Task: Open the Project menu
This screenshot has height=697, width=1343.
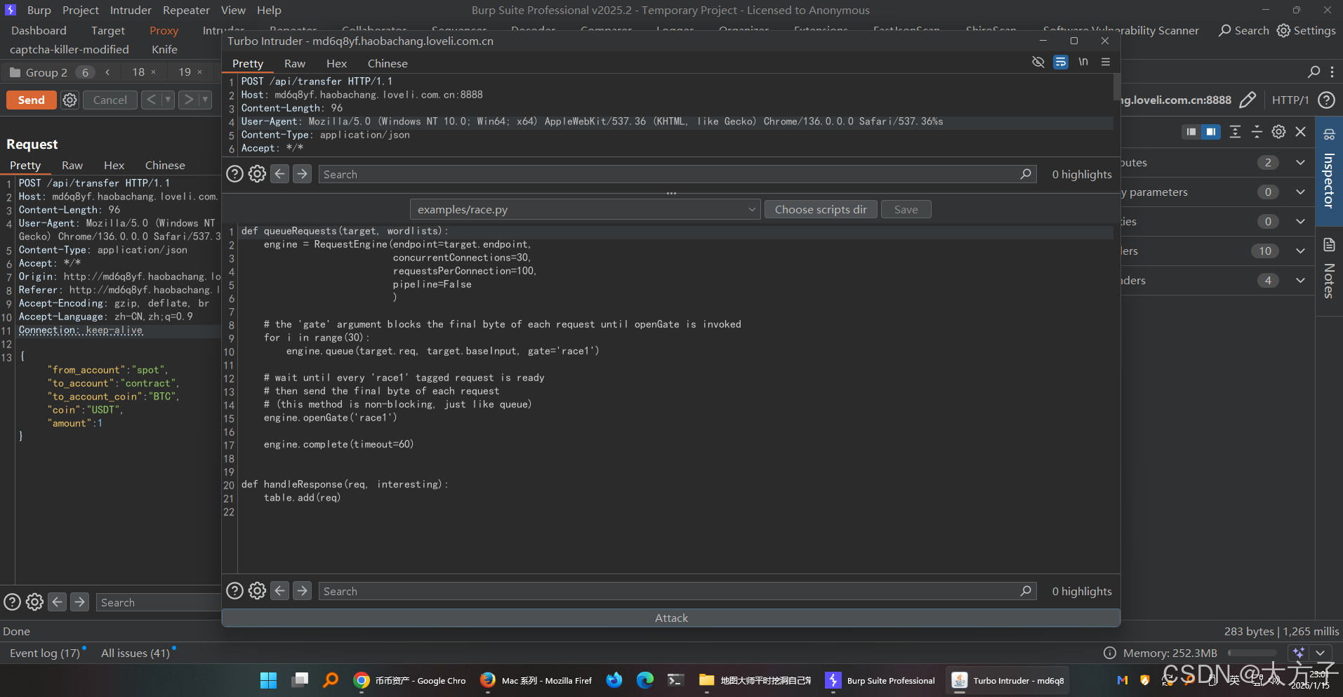Action: (x=81, y=10)
